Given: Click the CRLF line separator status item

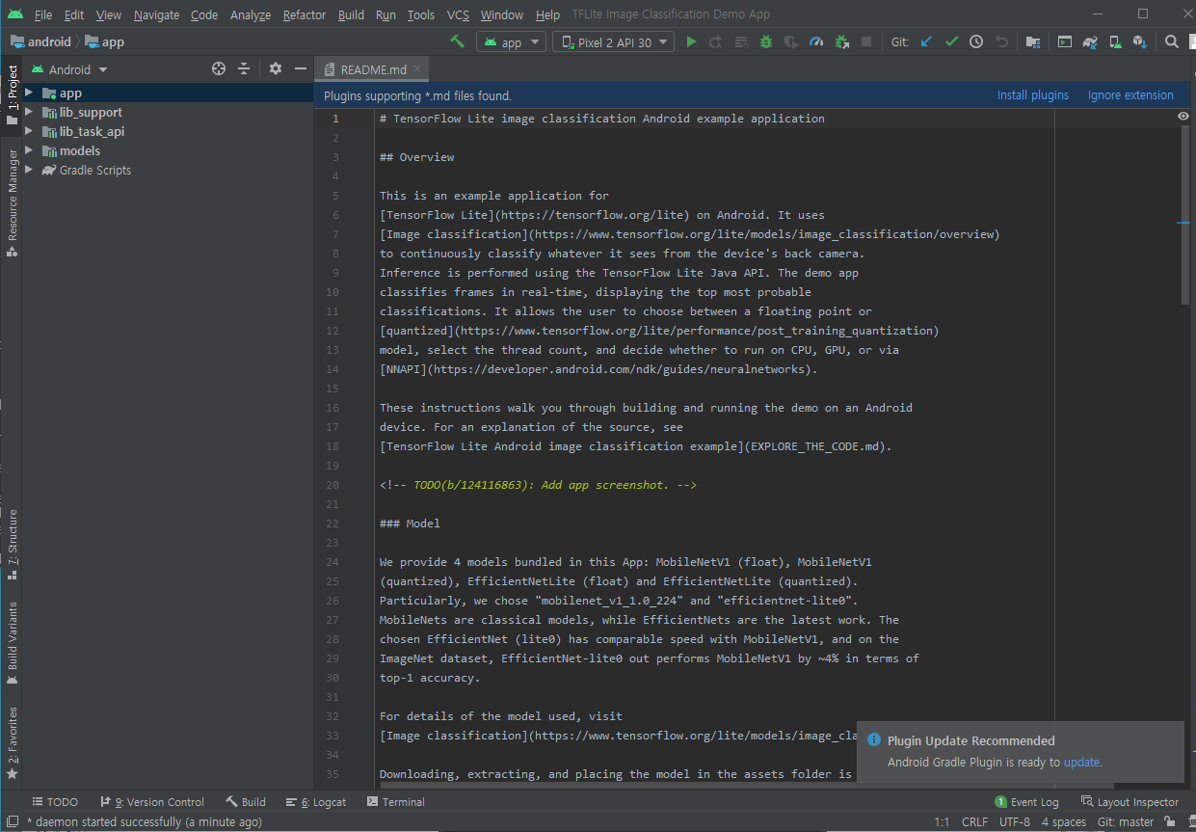Looking at the screenshot, I should [x=974, y=822].
